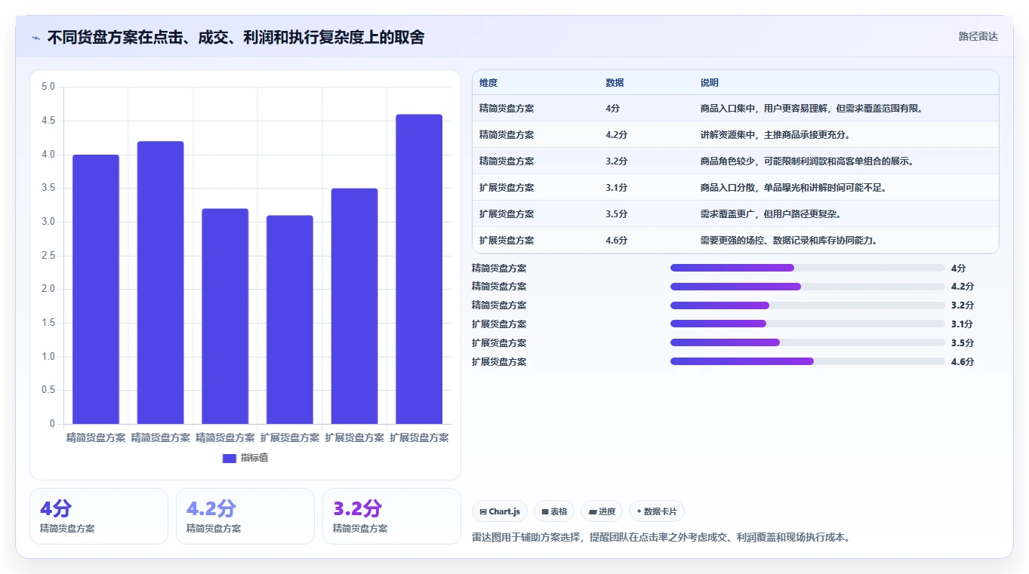
Task: Click the 2.5 label on the y-axis
Action: click(48, 256)
